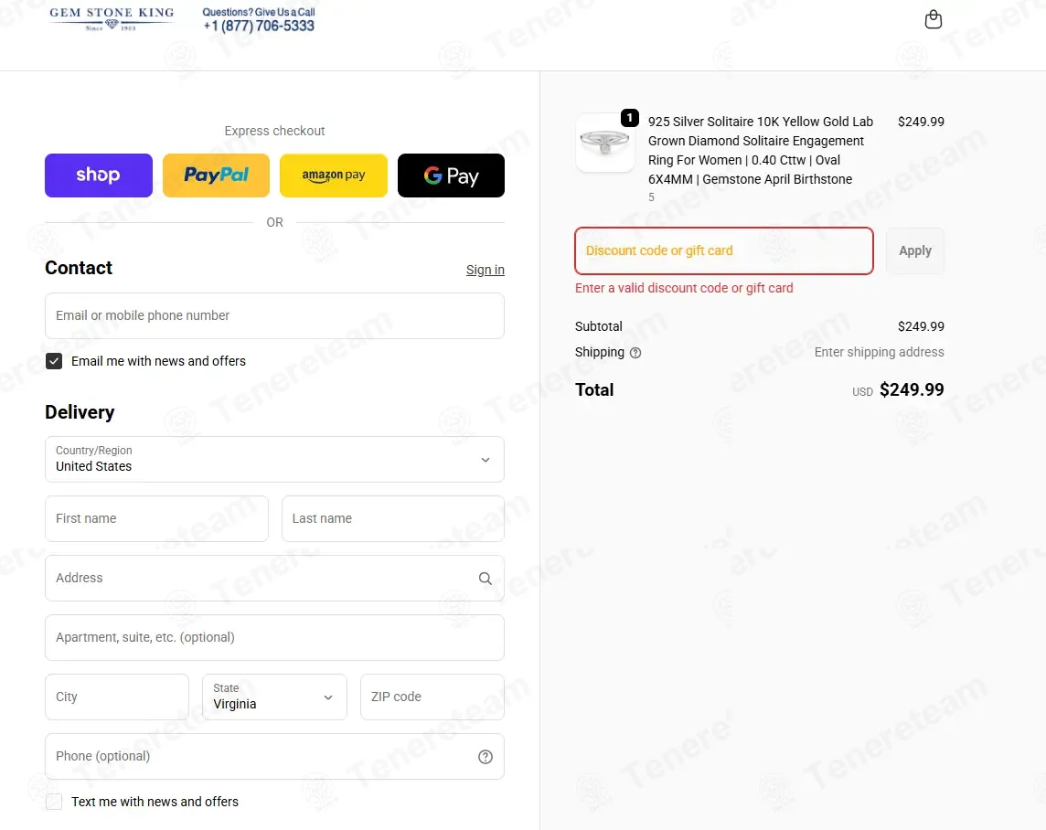Click the address search magnifier icon
The width and height of the screenshot is (1046, 830).
point(485,579)
